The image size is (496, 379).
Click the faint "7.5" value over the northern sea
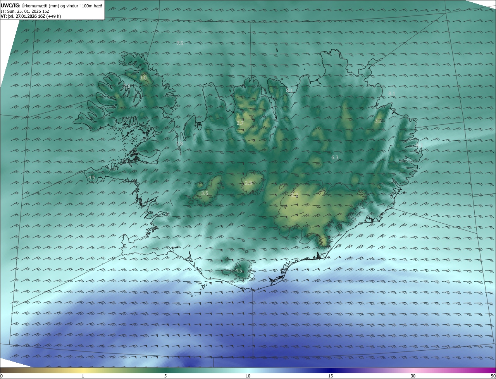(180, 43)
